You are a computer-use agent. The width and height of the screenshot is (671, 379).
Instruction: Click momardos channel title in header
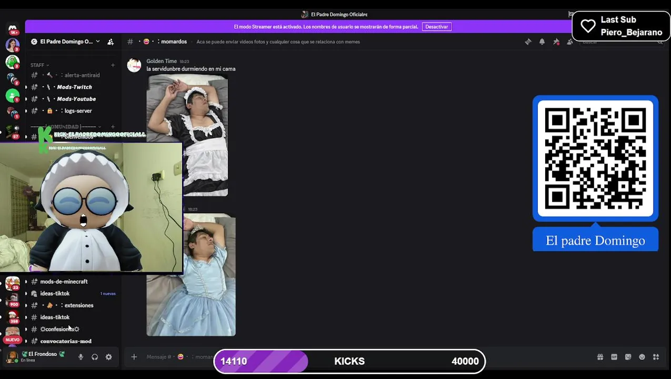(x=174, y=42)
